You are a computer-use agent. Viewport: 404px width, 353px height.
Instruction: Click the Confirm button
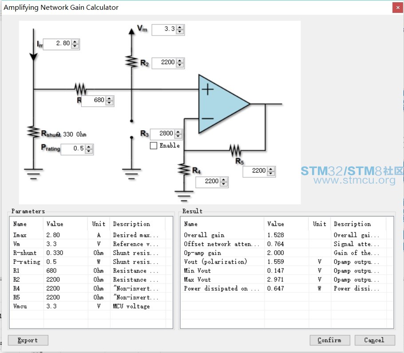point(329,340)
